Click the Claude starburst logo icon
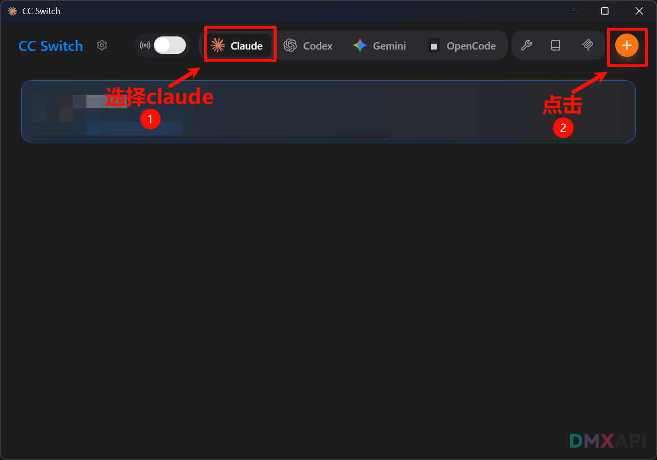The height and width of the screenshot is (460, 657). [x=218, y=46]
